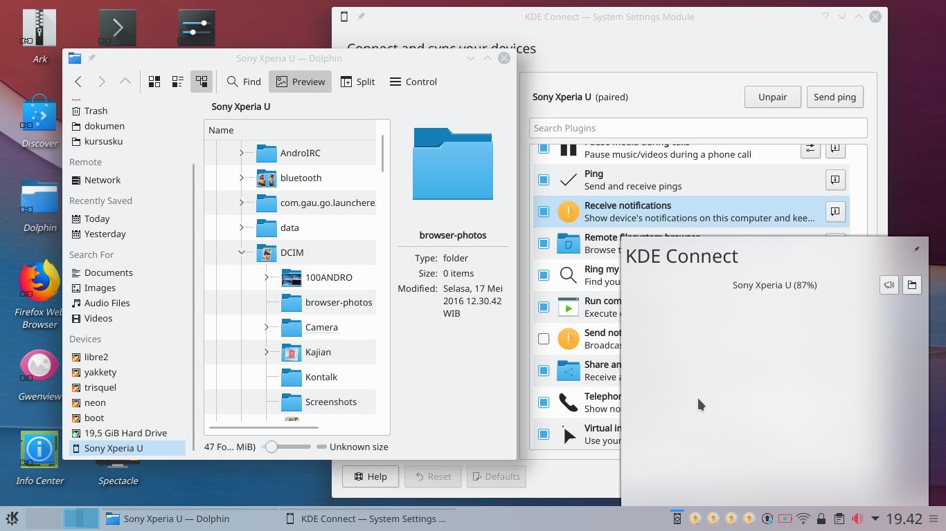This screenshot has width=946, height=531.
Task: Browse device files from KDE Connect popup
Action: [912, 285]
